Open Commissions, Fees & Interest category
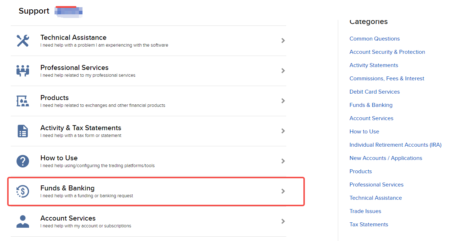 pyautogui.click(x=387, y=79)
